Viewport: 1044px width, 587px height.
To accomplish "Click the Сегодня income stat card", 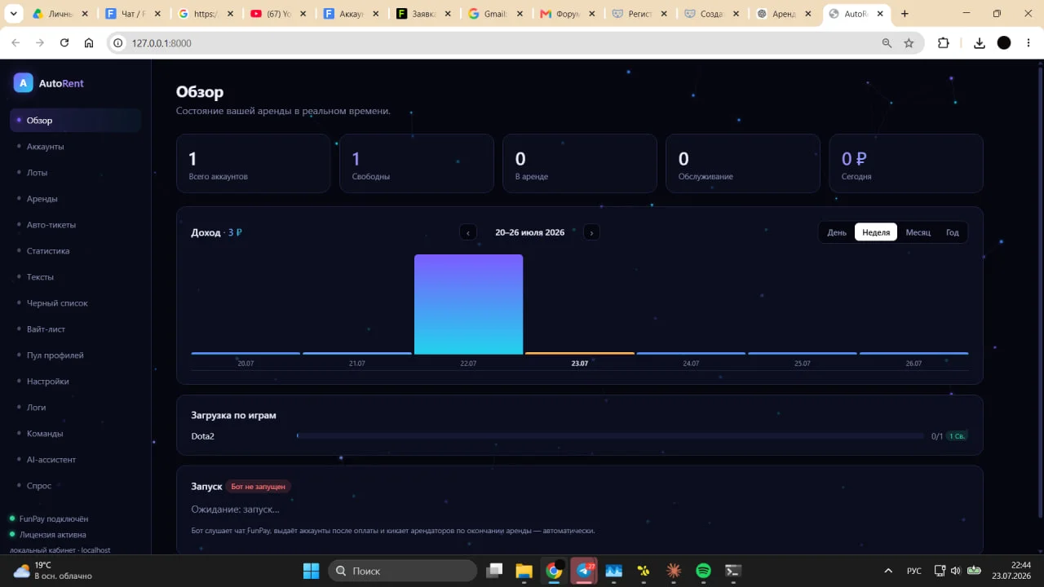I will click(x=906, y=164).
